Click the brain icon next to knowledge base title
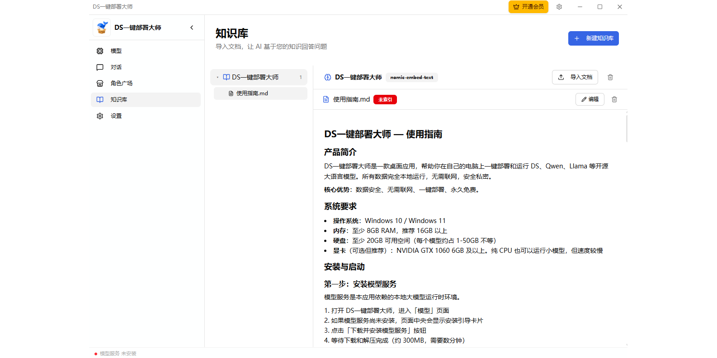This screenshot has height=358, width=717. pos(328,77)
